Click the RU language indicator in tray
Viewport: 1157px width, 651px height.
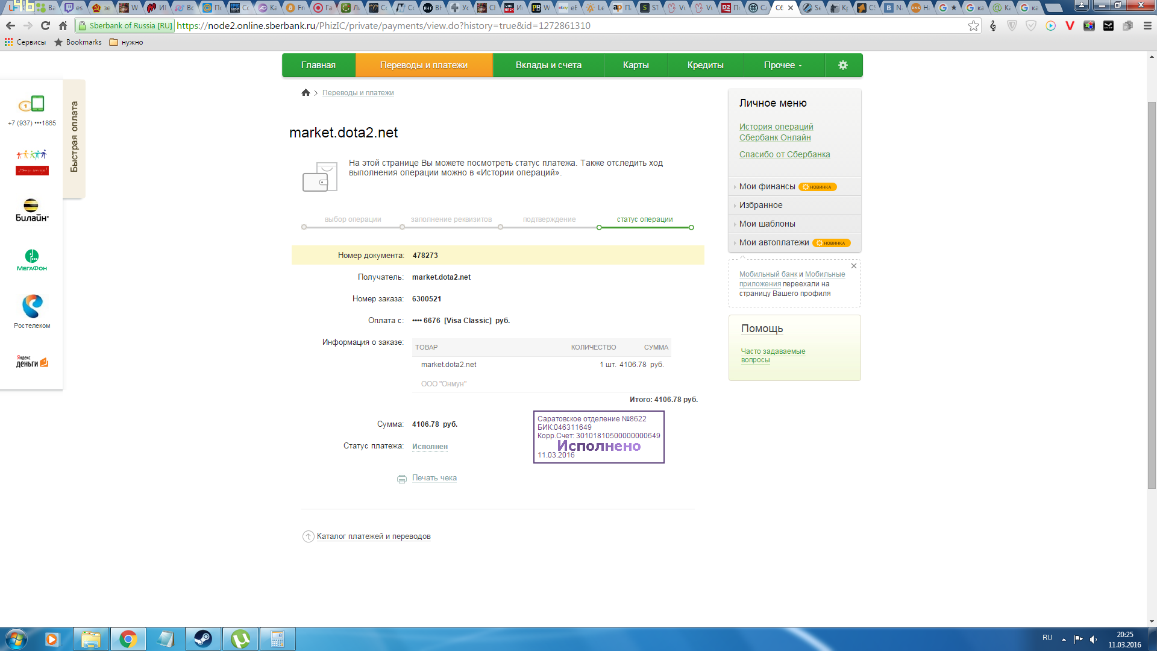pyautogui.click(x=1047, y=638)
